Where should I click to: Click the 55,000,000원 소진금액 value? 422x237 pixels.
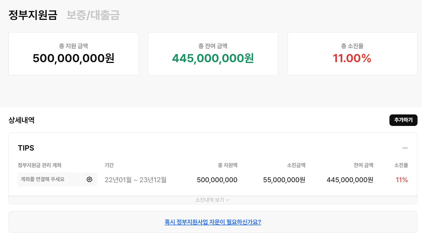pos(284,180)
